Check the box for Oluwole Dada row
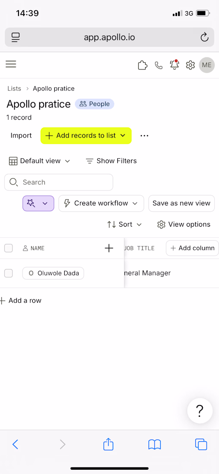The width and height of the screenshot is (219, 474). [9, 273]
